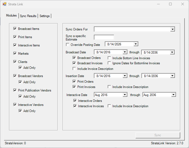The height and width of the screenshot is (148, 189).
Task: Enable Include Bottom Line Invoices
Action: click(109, 58)
